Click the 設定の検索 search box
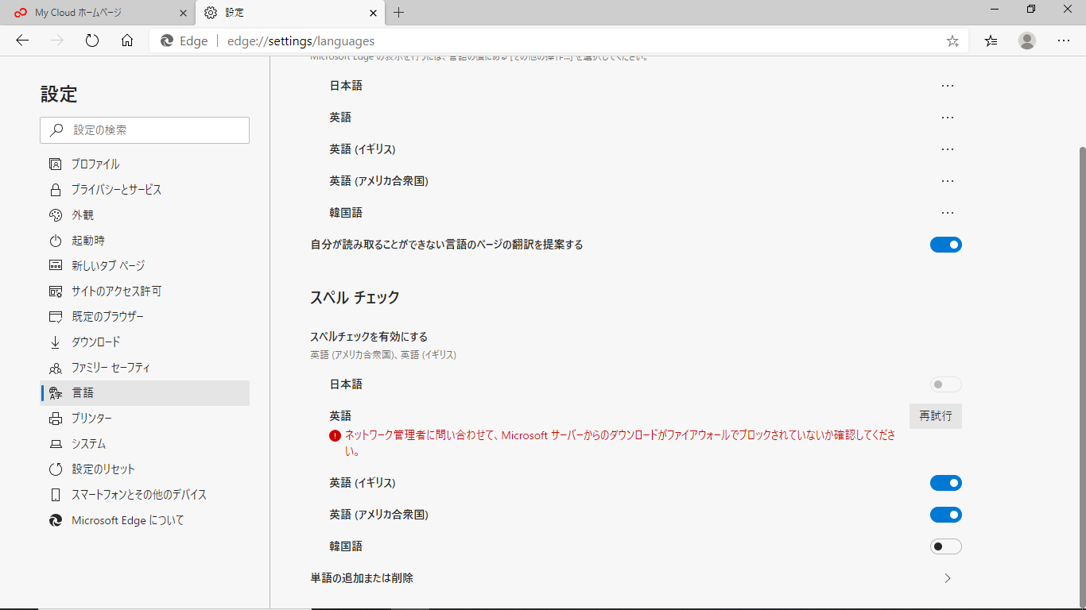 [145, 130]
